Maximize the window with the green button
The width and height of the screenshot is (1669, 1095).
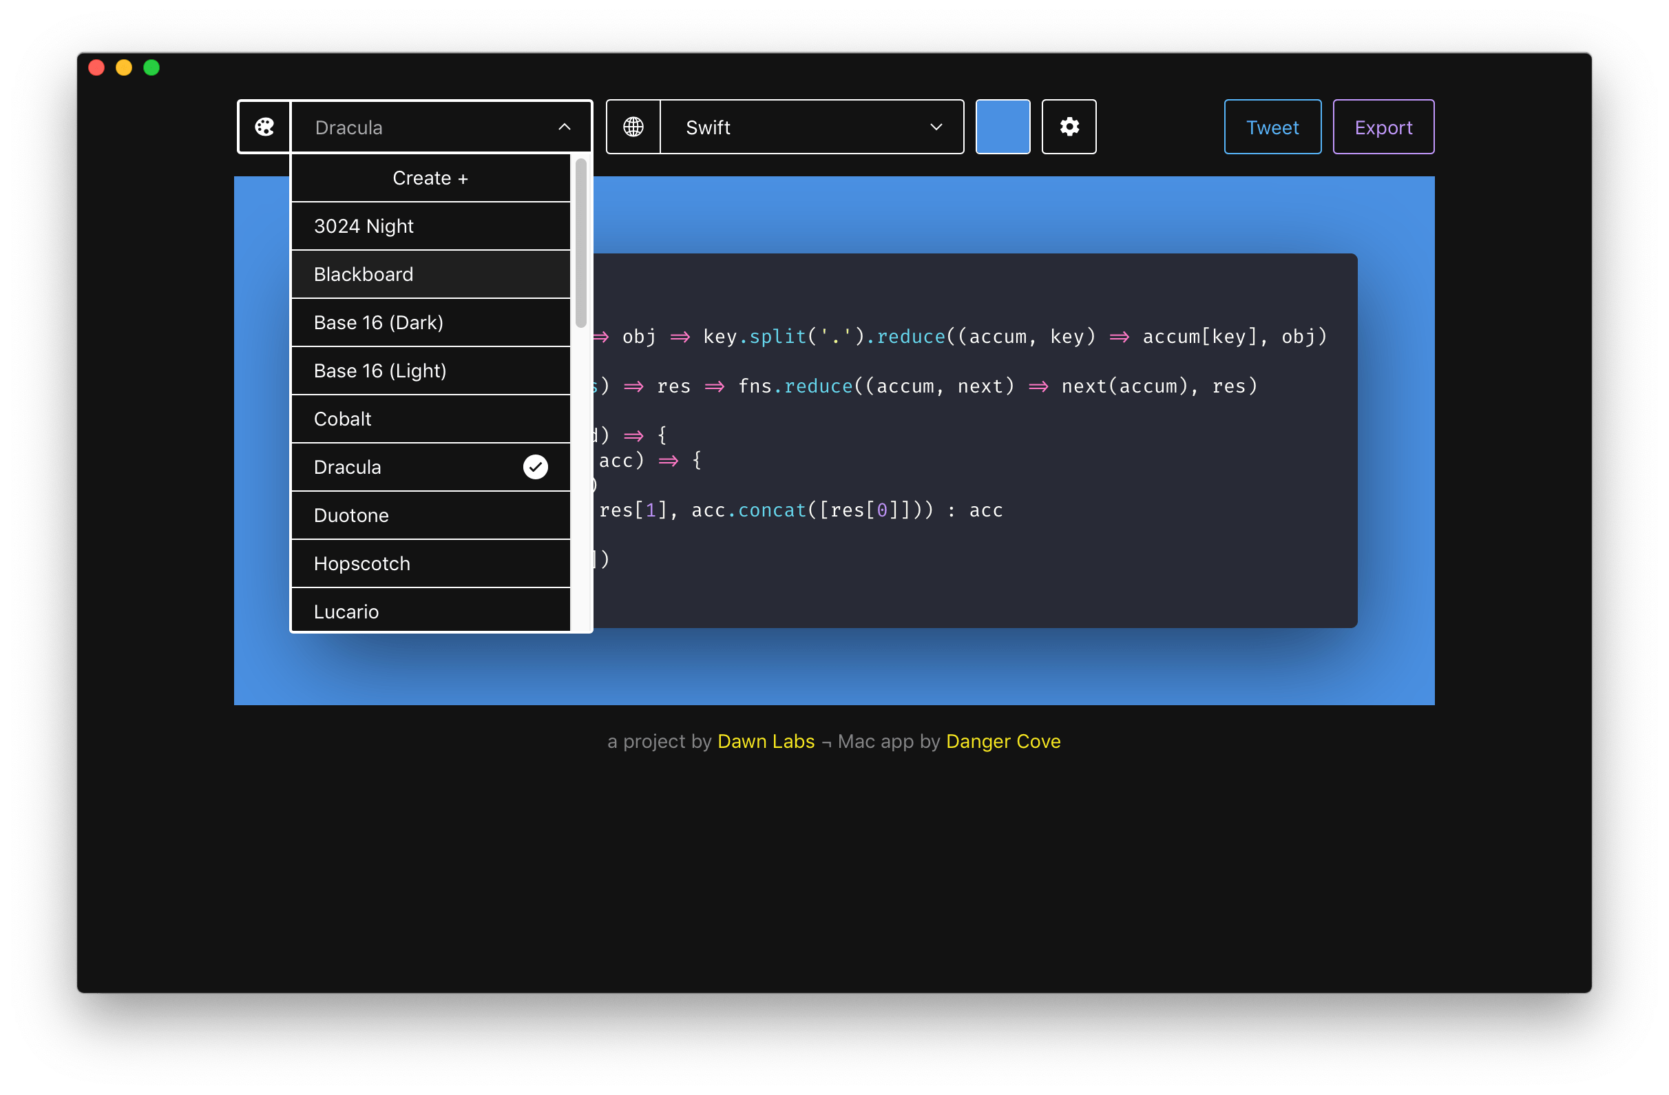(151, 67)
